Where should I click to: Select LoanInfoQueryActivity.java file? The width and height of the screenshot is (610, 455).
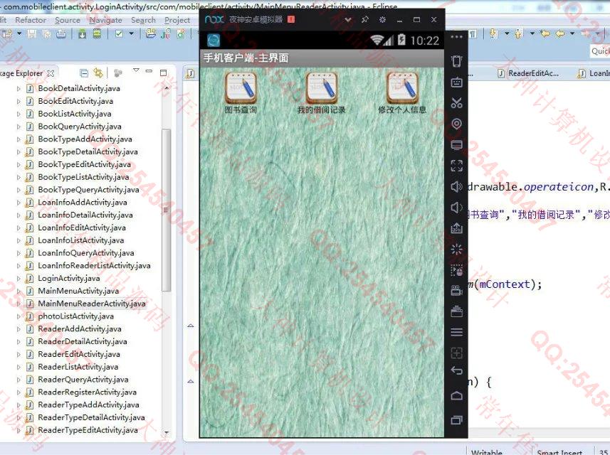click(x=86, y=253)
